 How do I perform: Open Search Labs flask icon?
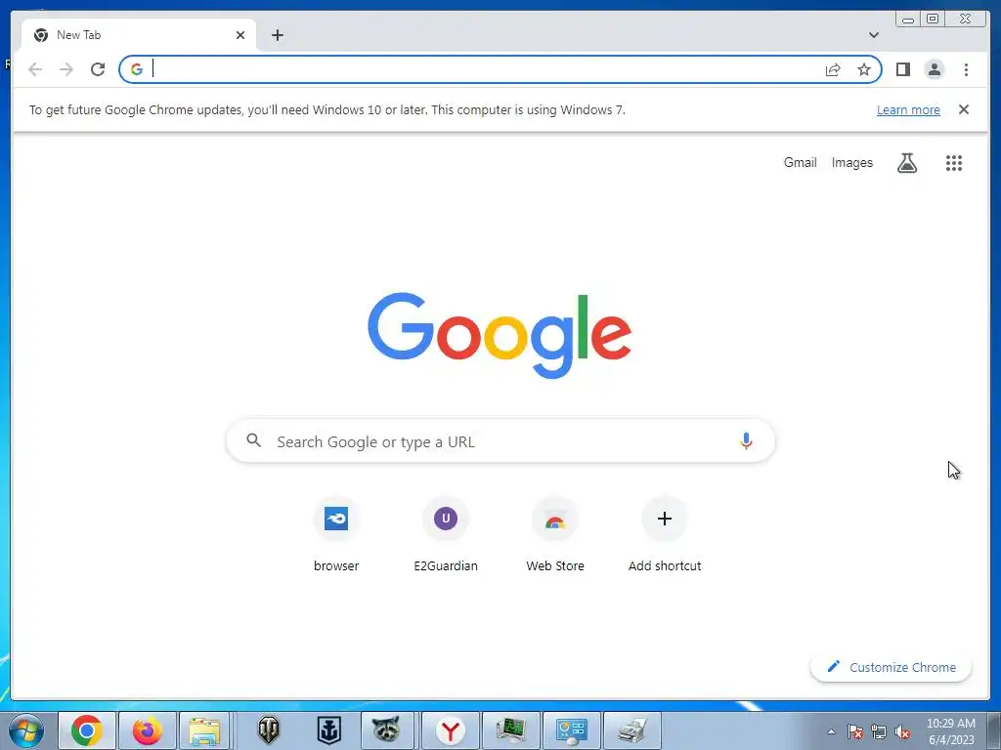(x=906, y=163)
